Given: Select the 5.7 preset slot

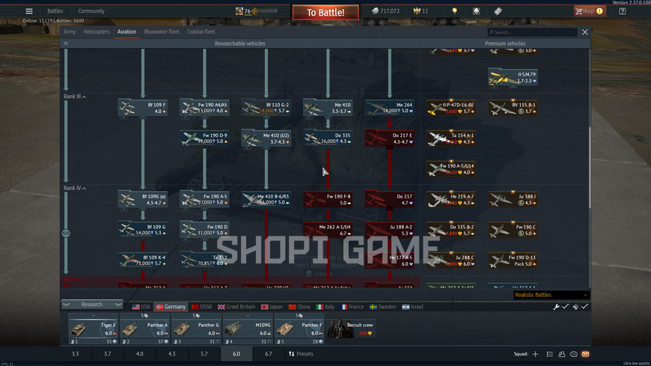Looking at the screenshot, I should pyautogui.click(x=204, y=354).
